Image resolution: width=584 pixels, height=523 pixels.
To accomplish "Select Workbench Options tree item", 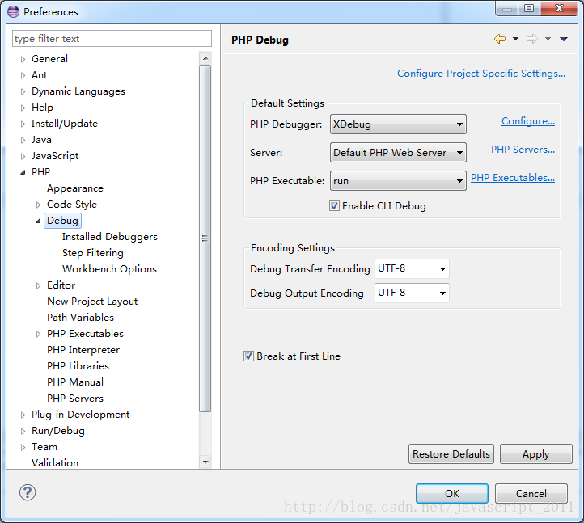I will 109,269.
